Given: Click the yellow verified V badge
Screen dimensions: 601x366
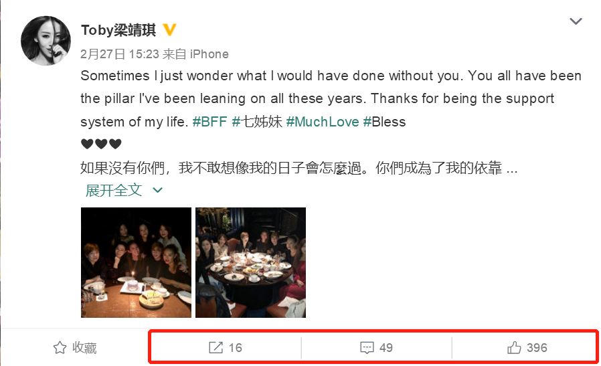Looking at the screenshot, I should (x=169, y=29).
